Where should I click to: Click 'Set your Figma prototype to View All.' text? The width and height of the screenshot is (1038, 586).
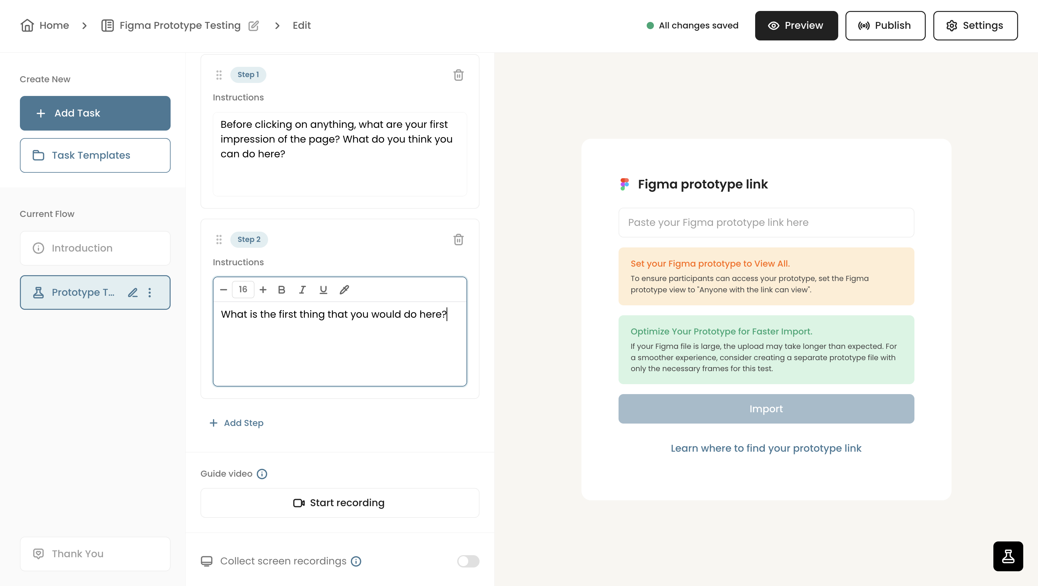pos(710,264)
